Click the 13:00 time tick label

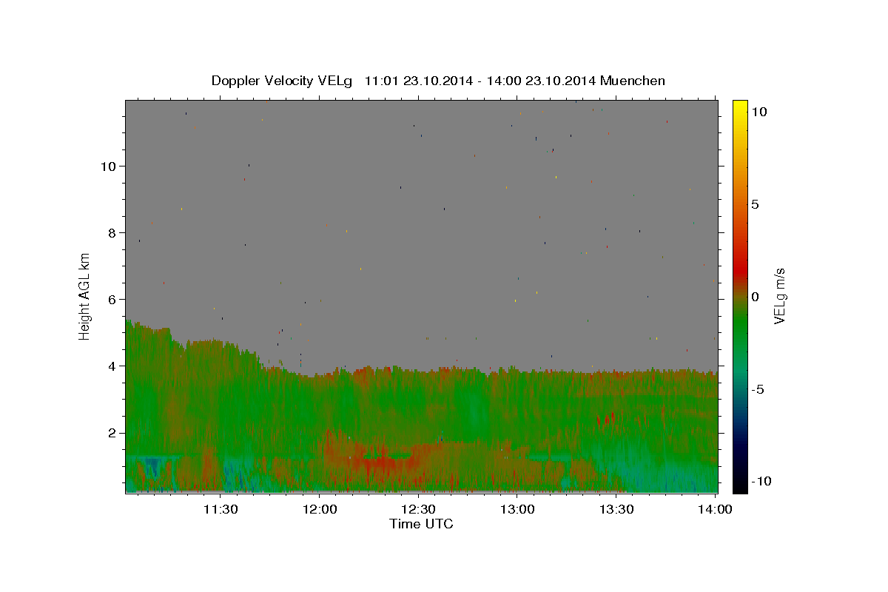tap(517, 509)
